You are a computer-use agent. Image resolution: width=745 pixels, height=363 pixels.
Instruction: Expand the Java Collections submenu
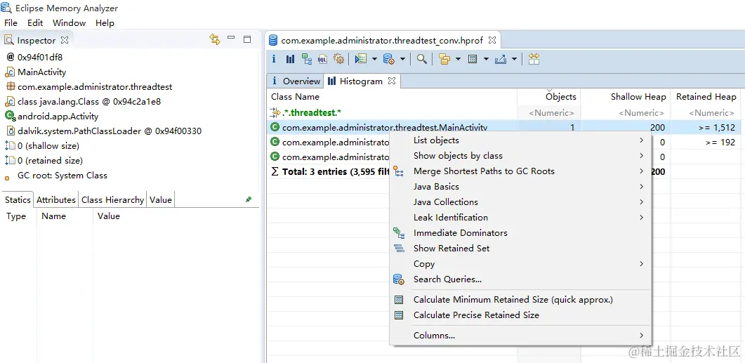point(641,202)
